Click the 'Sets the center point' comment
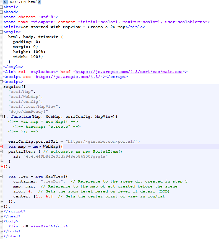Viewport: 219px width, 239px height. pyautogui.click(x=92, y=196)
